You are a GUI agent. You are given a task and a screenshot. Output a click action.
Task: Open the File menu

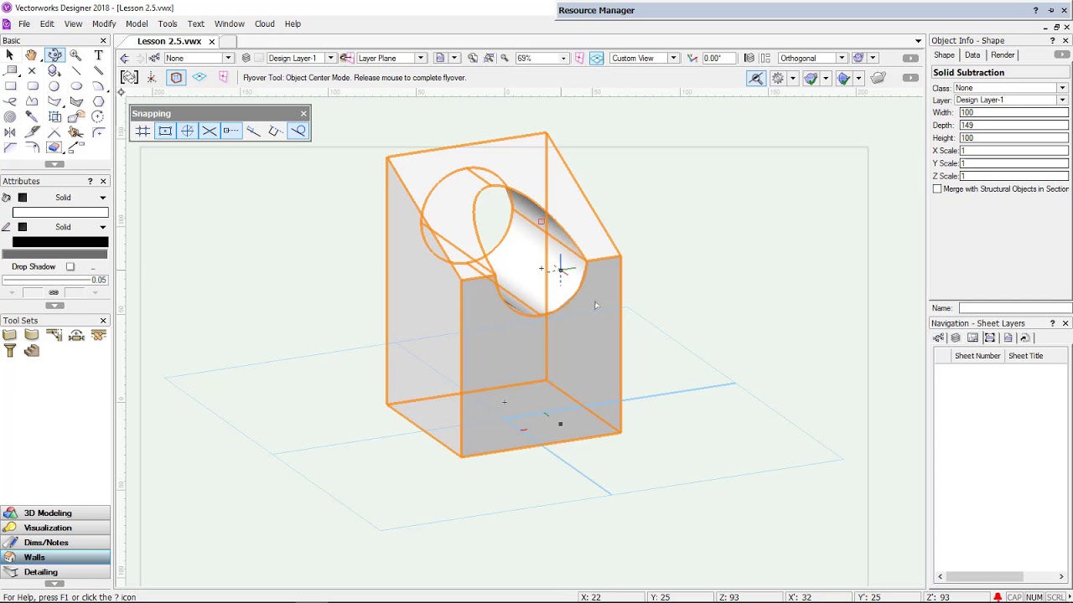click(23, 23)
